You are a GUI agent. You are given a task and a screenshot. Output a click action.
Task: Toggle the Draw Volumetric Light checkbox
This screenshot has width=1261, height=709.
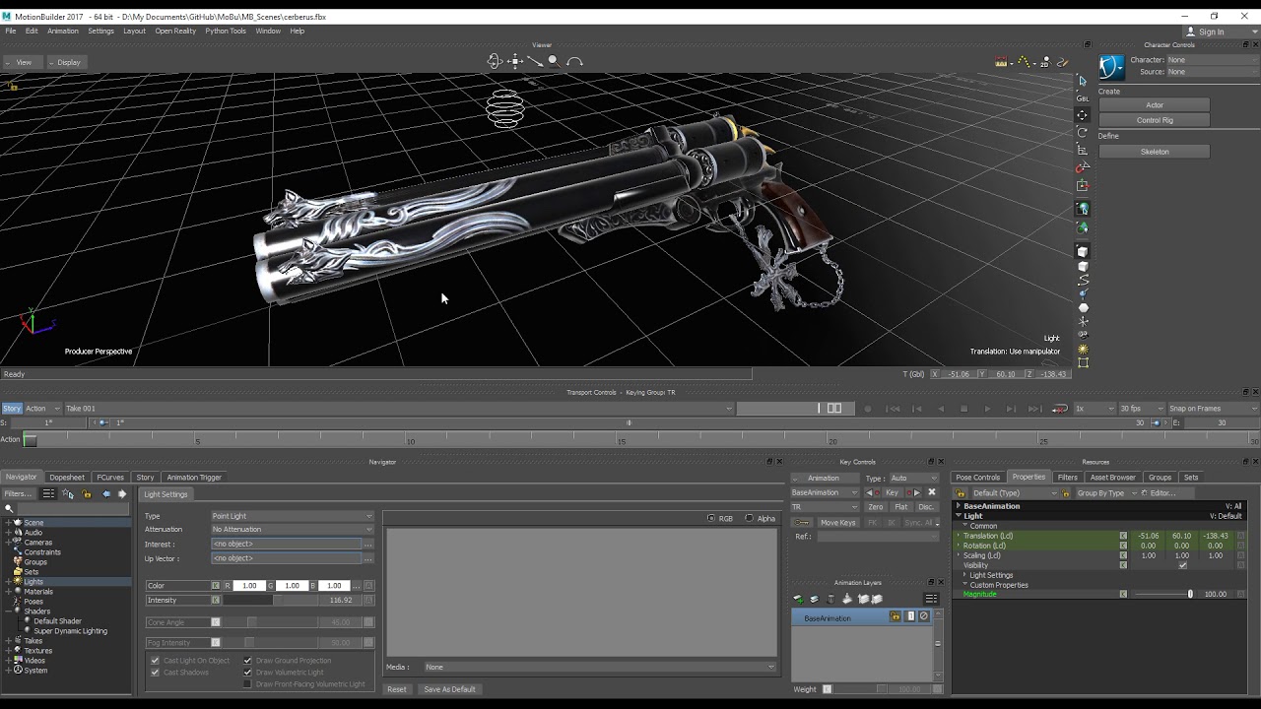(x=247, y=673)
